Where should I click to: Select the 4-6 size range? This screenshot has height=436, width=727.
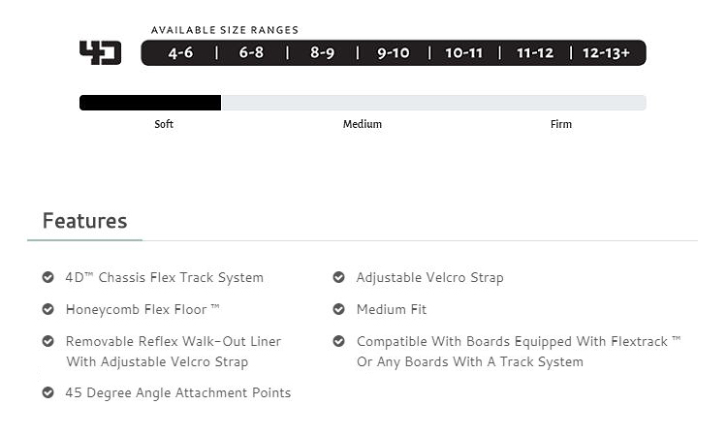[x=180, y=53]
